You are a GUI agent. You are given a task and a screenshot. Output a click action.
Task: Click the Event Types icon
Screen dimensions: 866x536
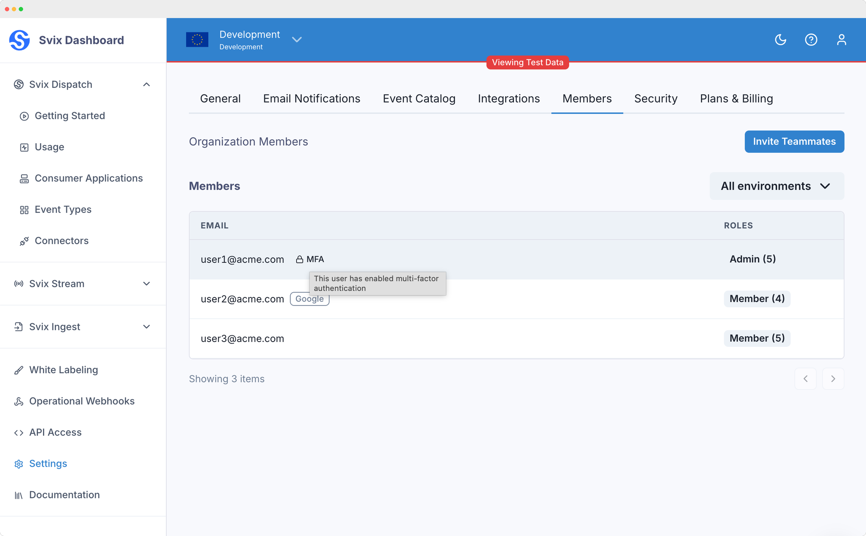(x=24, y=210)
